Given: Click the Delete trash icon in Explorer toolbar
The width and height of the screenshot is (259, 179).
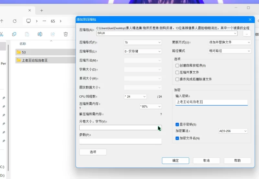Looking at the screenshot, I should (x=66, y=34).
